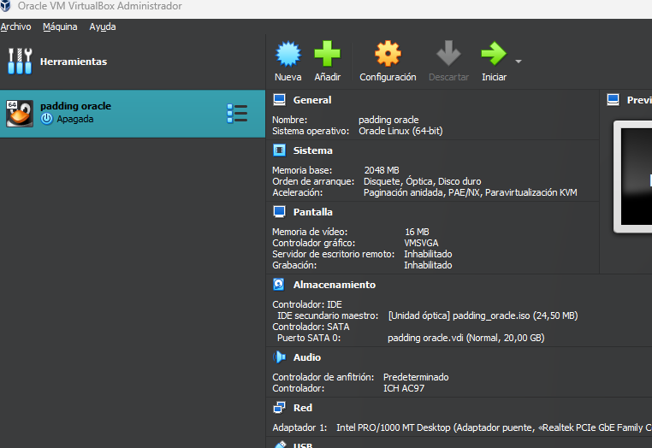Click the padding oracle.vdi disk entry
This screenshot has height=448, width=652.
(x=466, y=339)
